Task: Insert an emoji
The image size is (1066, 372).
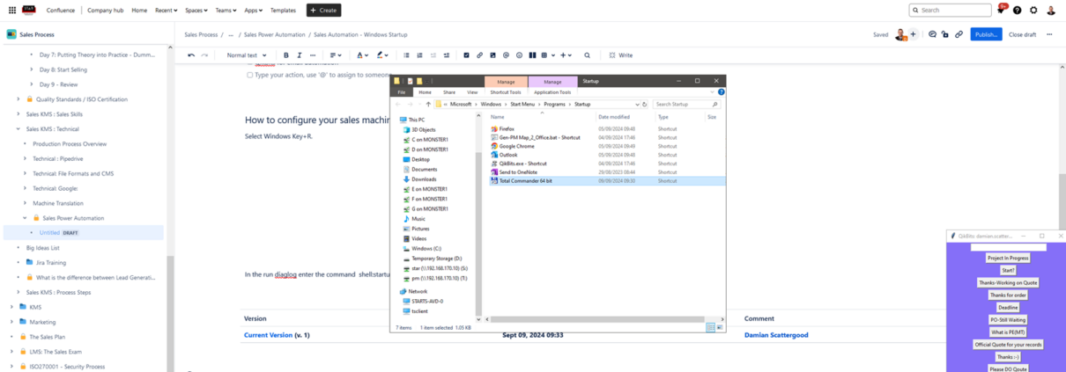Action: (520, 55)
